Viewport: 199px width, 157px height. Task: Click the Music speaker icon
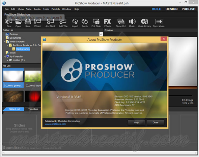pos(132,23)
